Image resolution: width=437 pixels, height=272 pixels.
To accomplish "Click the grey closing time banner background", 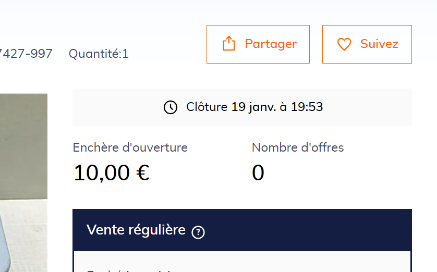I will coord(242,107).
